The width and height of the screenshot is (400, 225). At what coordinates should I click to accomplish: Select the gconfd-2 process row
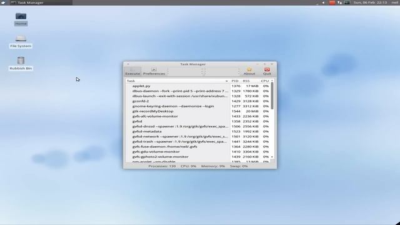point(197,101)
